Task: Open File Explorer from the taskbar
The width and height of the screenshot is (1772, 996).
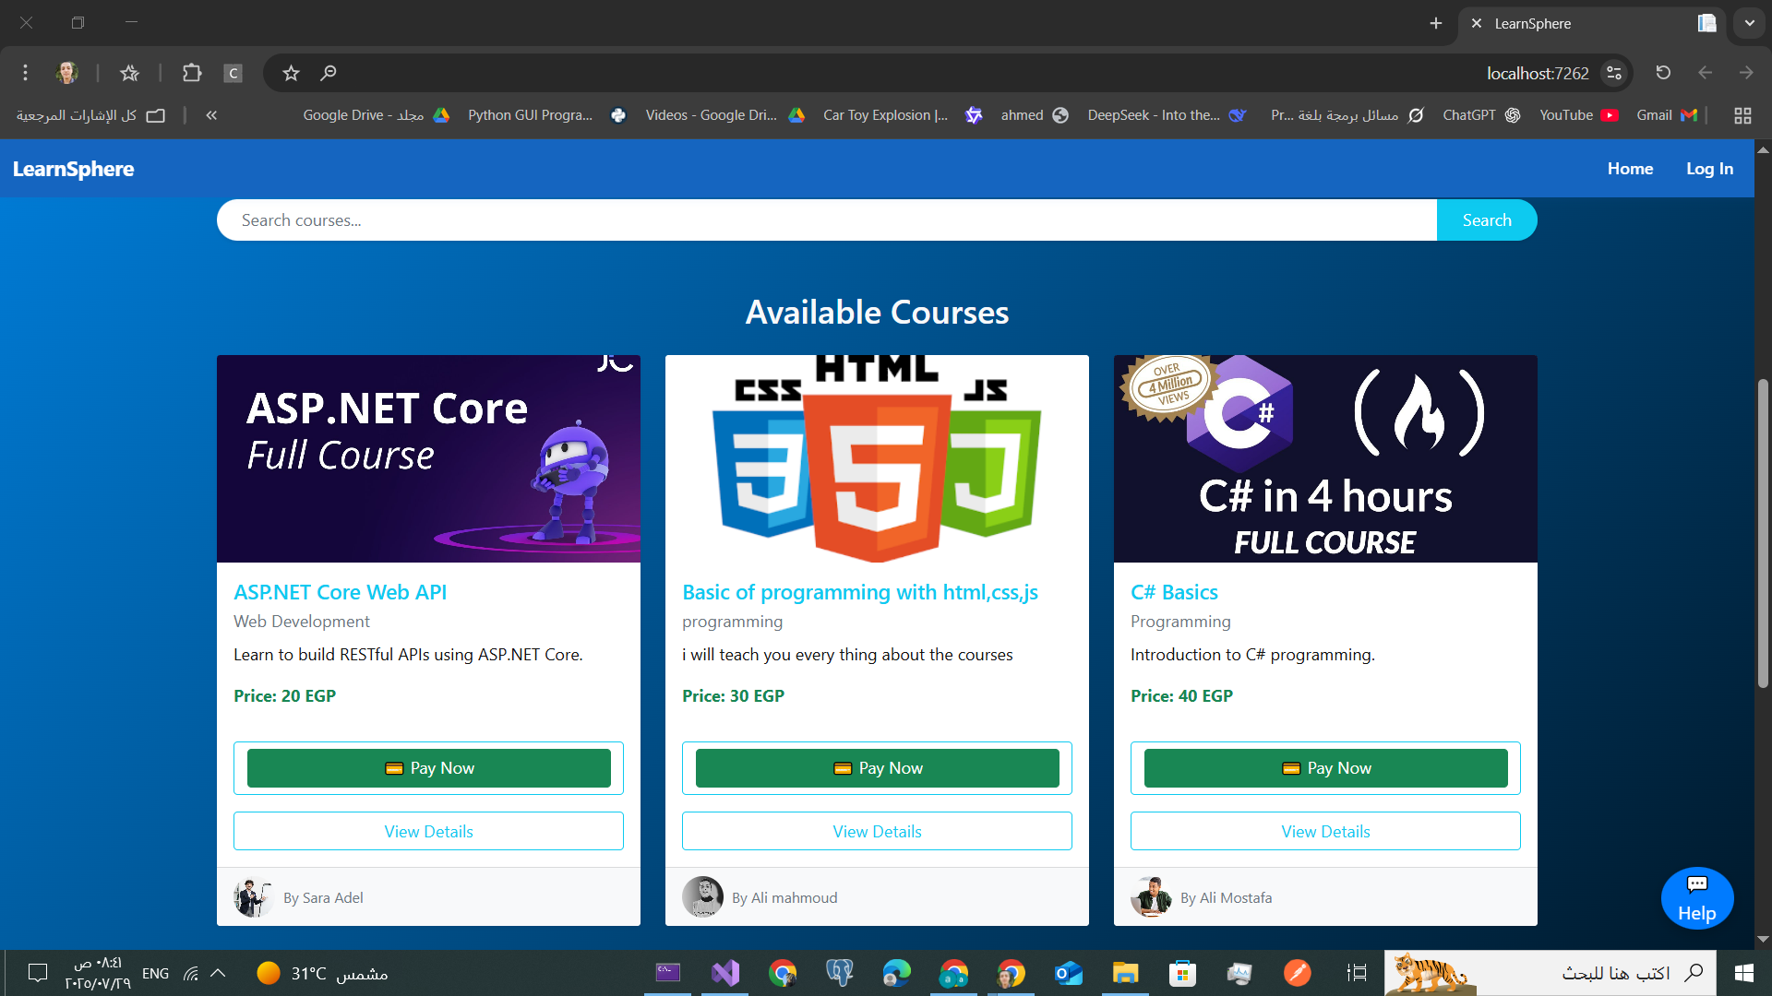Action: click(x=1125, y=973)
